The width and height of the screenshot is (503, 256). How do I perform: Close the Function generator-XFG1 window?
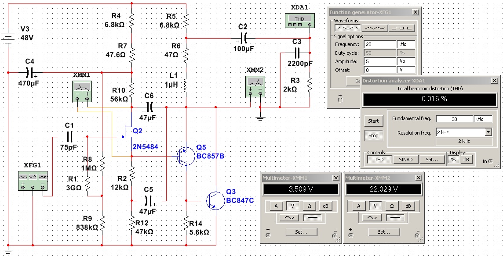coord(416,12)
